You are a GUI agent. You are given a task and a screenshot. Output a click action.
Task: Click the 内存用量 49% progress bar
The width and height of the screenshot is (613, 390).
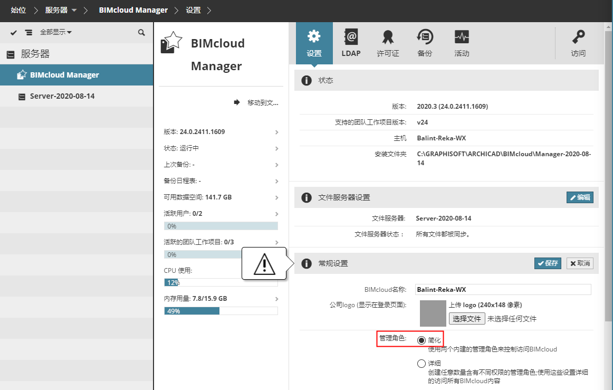coord(221,311)
